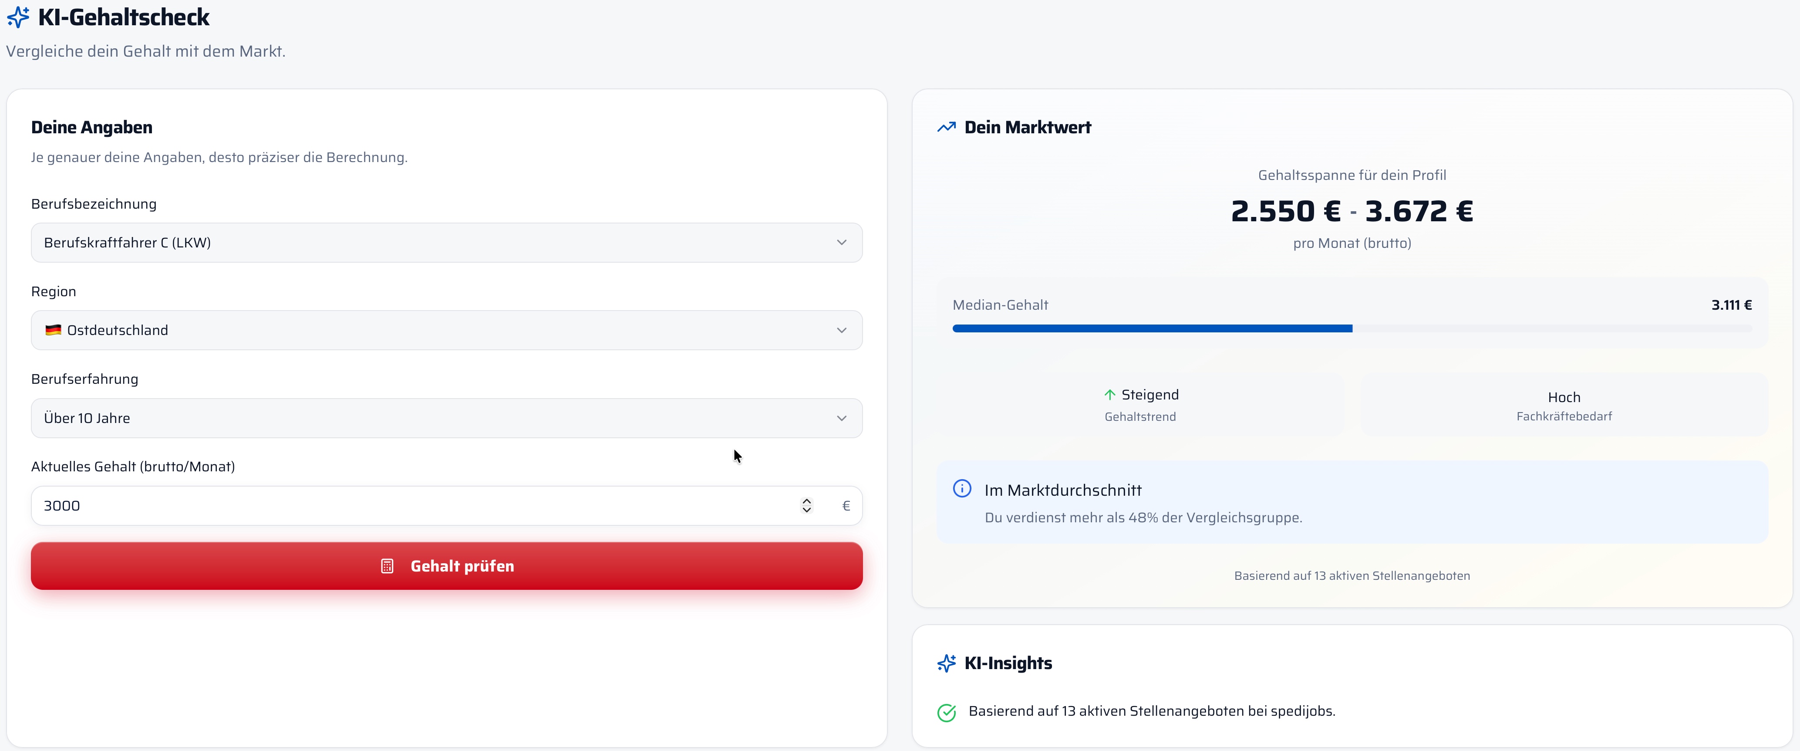Click the 'pro Monat (brutto)' text
This screenshot has width=1800, height=751.
[x=1352, y=244]
